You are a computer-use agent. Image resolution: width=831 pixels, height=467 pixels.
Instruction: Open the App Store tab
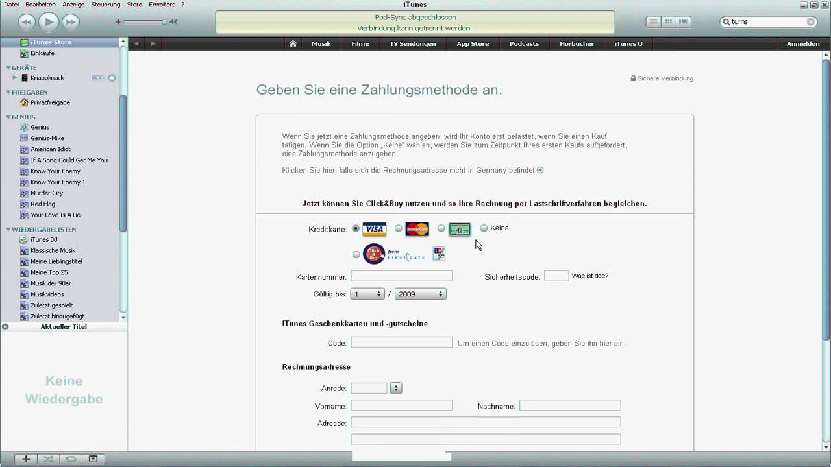(x=473, y=44)
